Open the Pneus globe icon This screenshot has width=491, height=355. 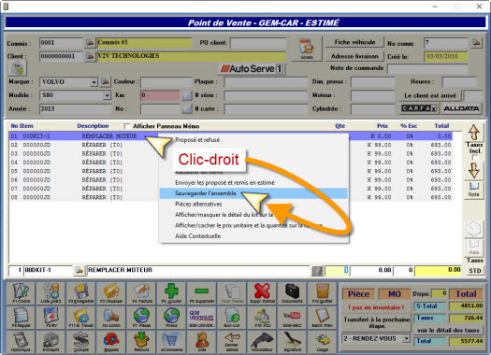(x=171, y=318)
